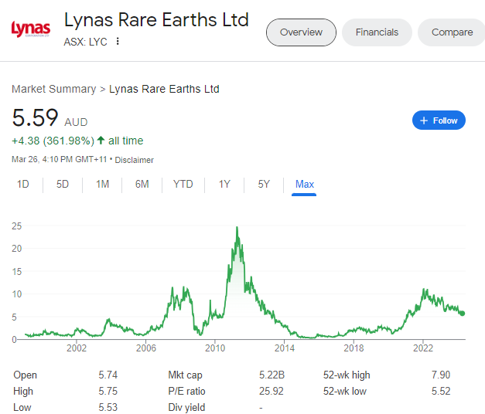This screenshot has height=414, width=485.
Task: Switch chart to YTD range
Action: pos(183,184)
